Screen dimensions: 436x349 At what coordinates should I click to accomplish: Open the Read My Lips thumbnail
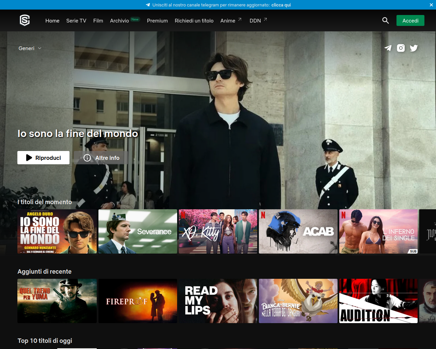[218, 301]
